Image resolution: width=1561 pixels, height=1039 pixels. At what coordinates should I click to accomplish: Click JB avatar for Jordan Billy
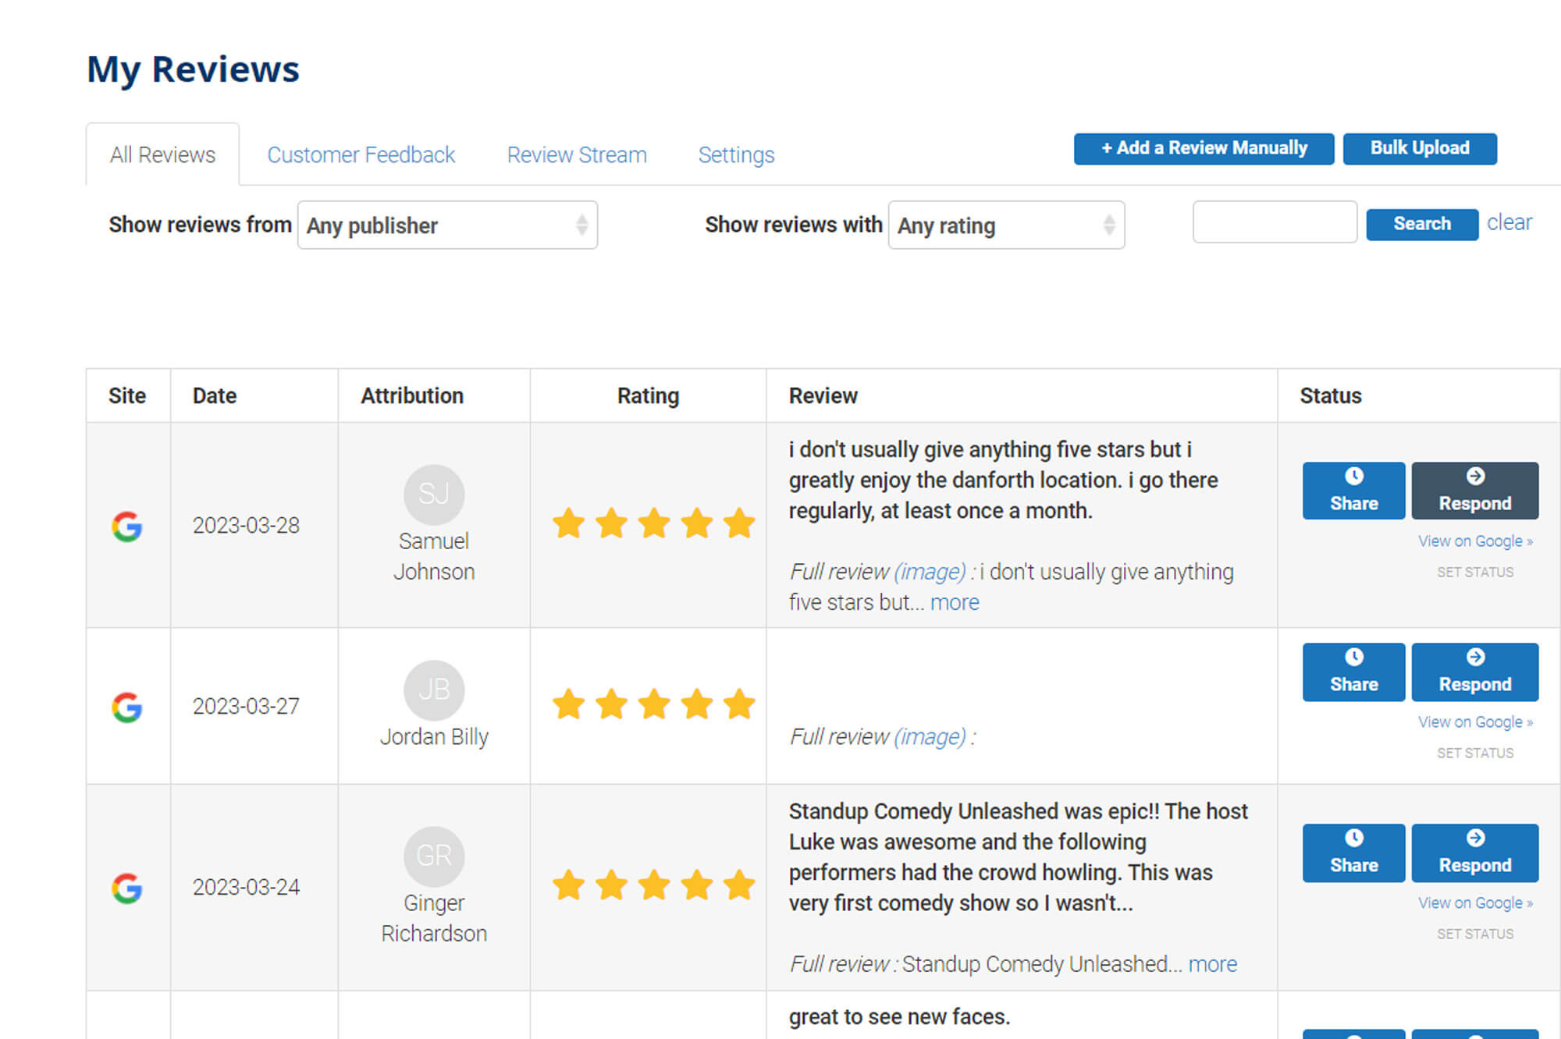tap(434, 690)
